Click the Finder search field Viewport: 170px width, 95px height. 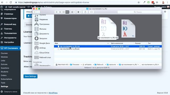tap(139, 12)
